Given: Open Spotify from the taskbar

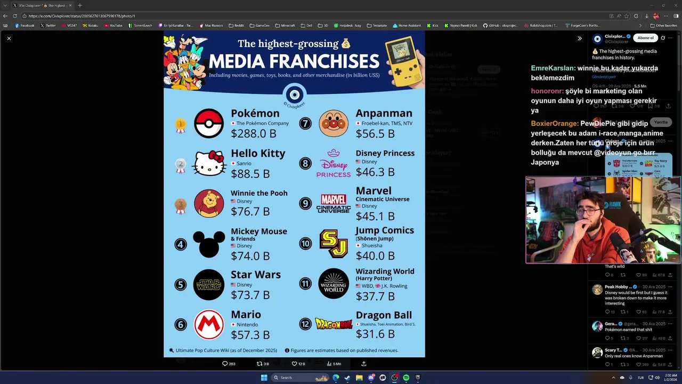Looking at the screenshot, I should [x=406, y=378].
